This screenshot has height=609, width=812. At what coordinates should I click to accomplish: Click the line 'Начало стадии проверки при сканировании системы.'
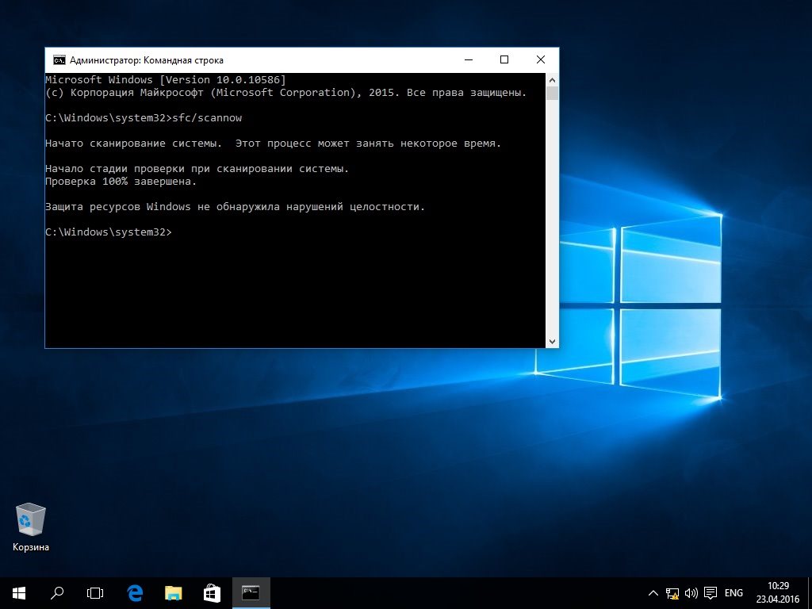point(197,169)
